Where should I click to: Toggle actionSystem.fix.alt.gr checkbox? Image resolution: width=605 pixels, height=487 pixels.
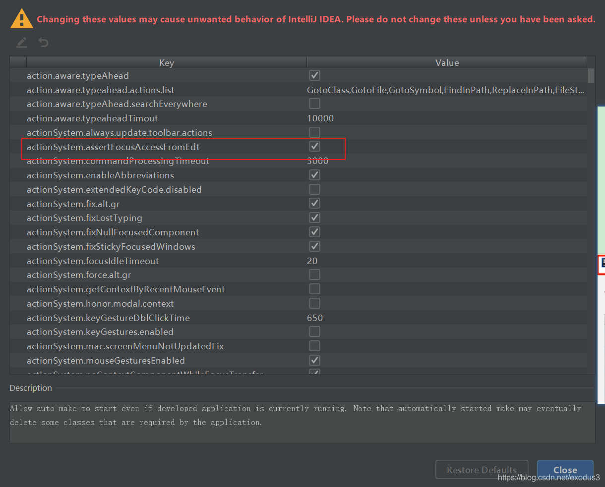(x=314, y=204)
